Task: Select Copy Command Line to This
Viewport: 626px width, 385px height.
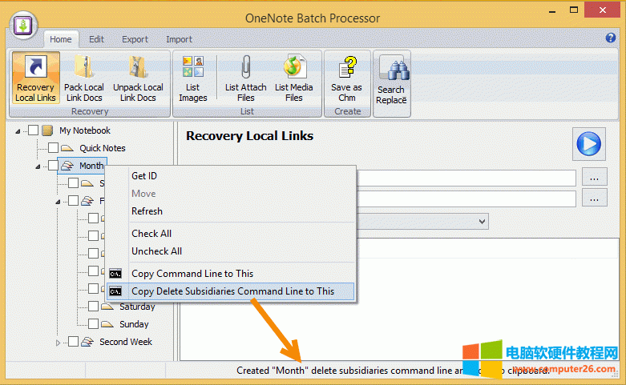Action: click(x=192, y=274)
